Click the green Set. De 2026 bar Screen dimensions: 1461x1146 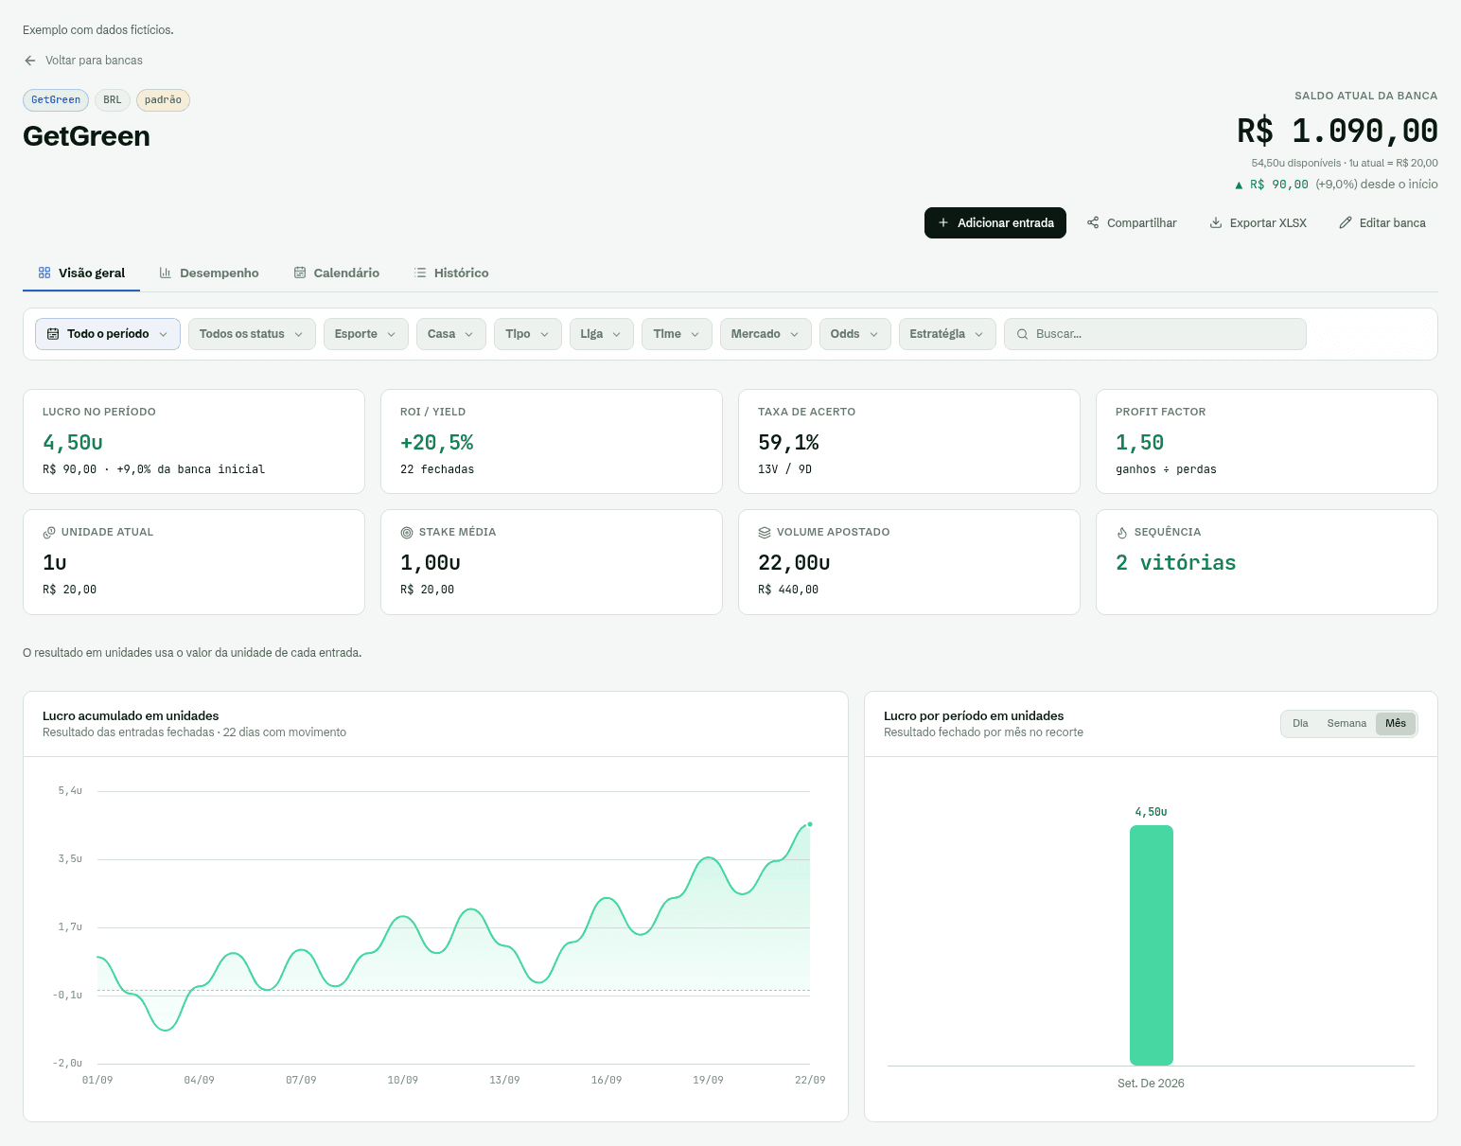point(1152,945)
